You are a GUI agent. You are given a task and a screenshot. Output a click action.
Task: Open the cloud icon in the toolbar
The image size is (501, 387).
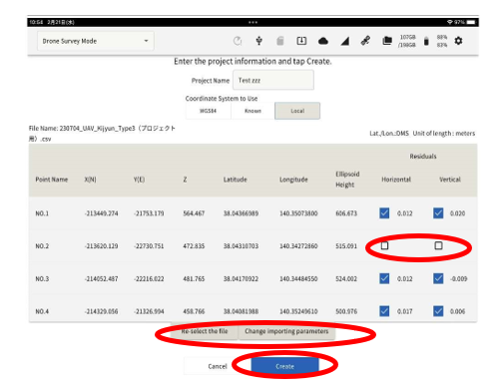[x=323, y=41]
